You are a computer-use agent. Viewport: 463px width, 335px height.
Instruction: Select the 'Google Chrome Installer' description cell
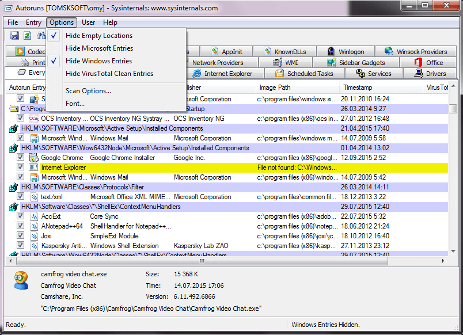122,158
